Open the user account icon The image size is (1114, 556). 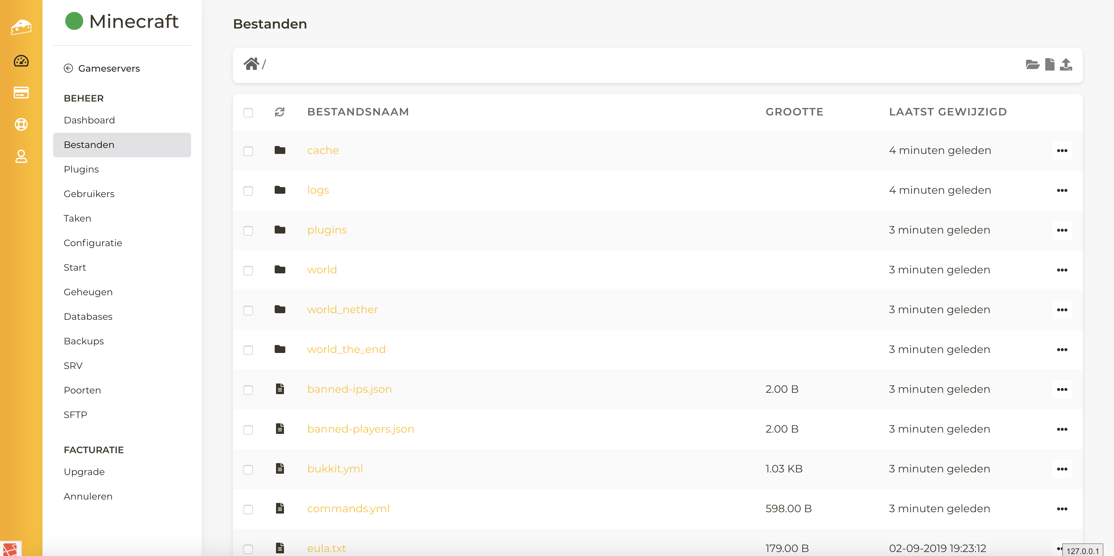[21, 157]
